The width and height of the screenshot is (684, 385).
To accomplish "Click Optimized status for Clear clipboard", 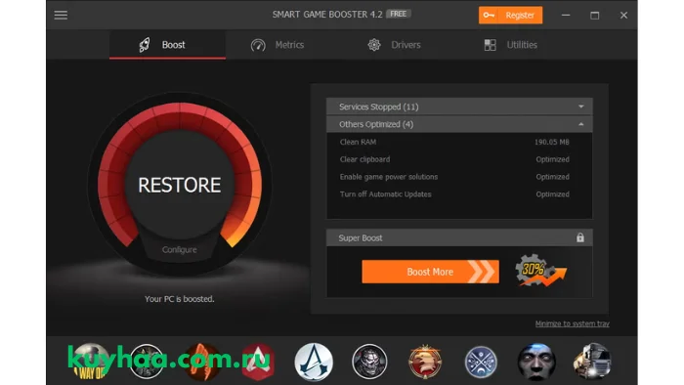I will point(552,159).
